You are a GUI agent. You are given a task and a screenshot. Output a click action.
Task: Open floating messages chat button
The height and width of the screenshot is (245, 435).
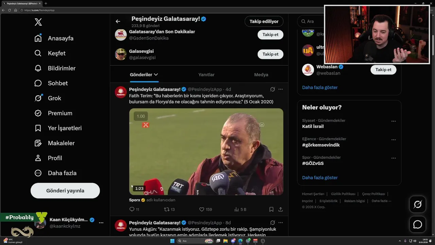(x=417, y=225)
